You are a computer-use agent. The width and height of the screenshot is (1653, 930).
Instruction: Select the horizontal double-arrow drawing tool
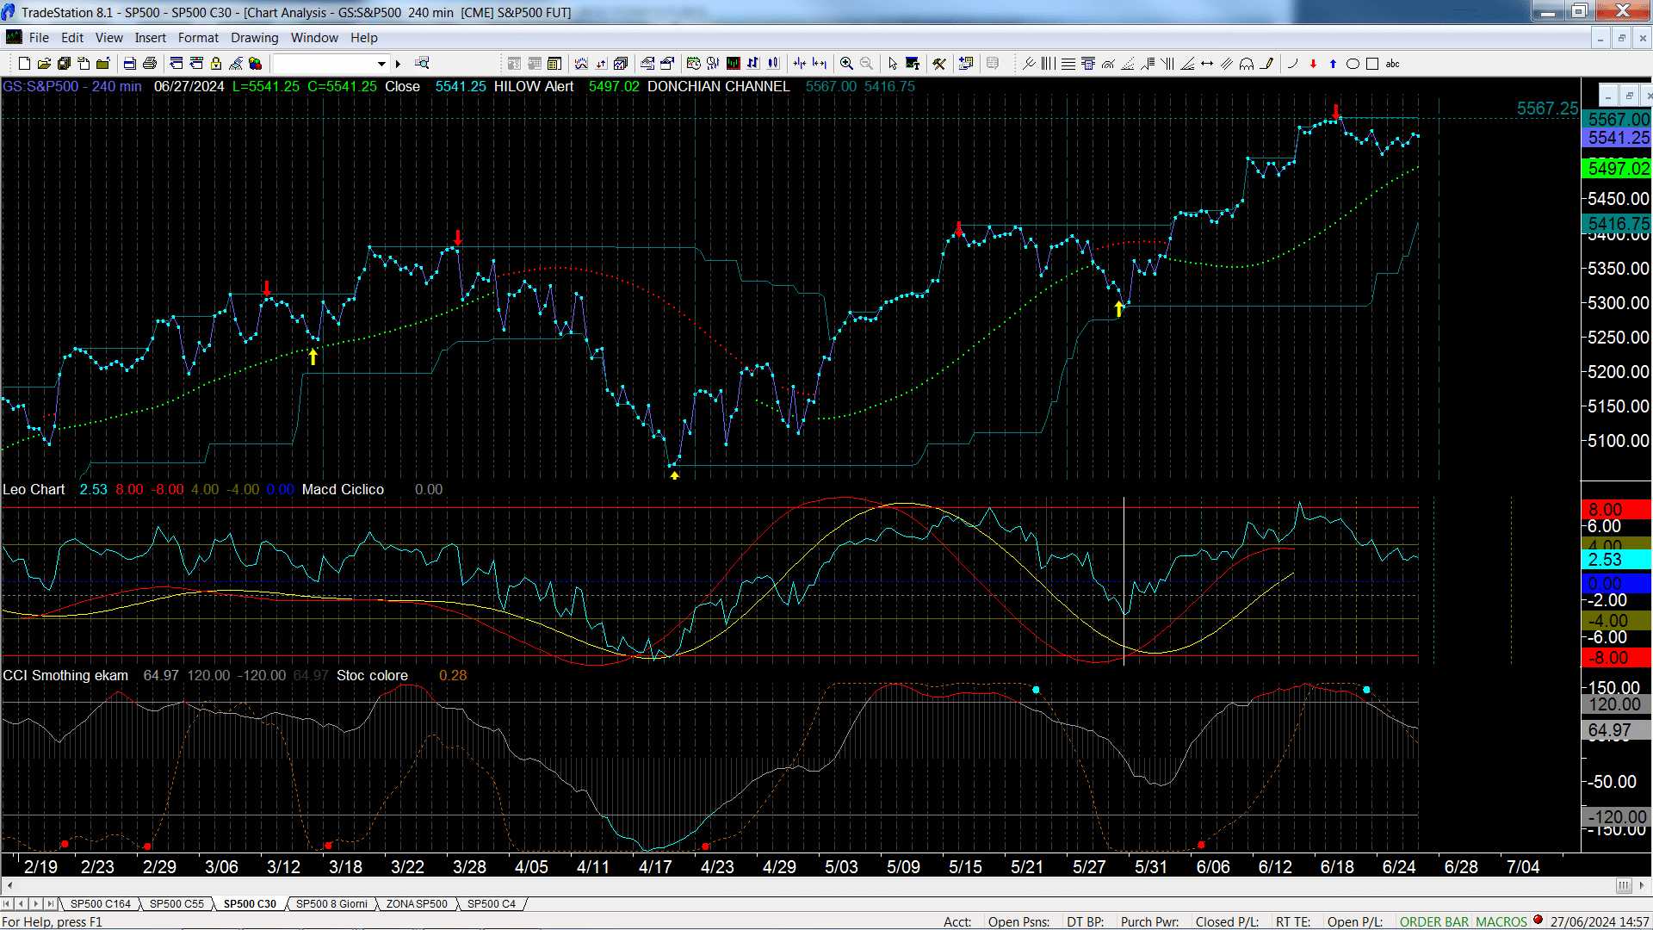[x=1207, y=64]
